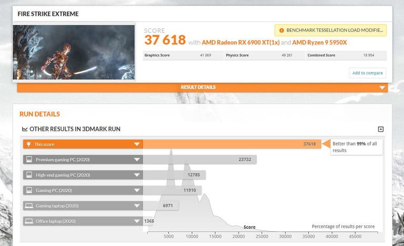This screenshot has width=404, height=246.
Task: Click the Better than 99% of all results tooltip
Action: (x=357, y=147)
